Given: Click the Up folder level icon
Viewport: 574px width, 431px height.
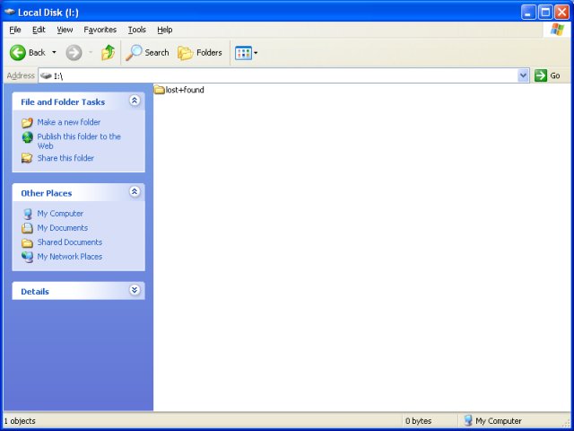Looking at the screenshot, I should pos(108,53).
